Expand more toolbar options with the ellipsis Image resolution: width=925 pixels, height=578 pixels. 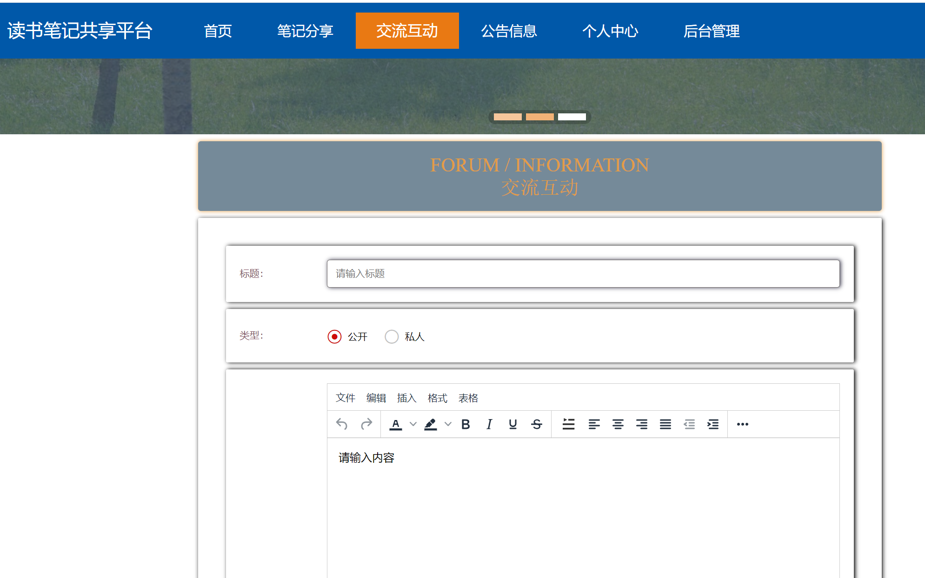(x=742, y=424)
